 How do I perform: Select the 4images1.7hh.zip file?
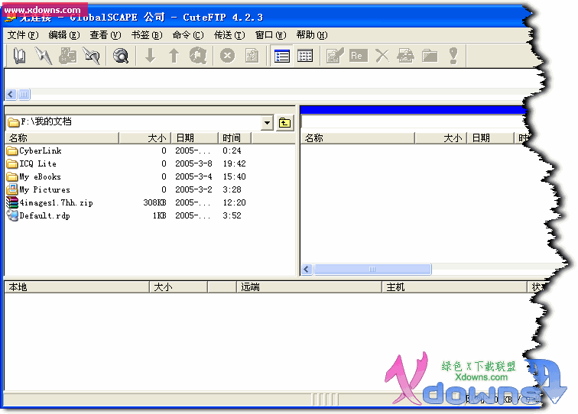[x=56, y=202]
